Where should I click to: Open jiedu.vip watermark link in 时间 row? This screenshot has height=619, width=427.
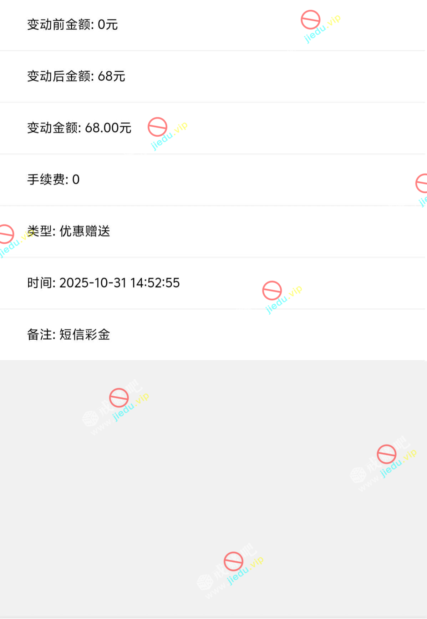coord(284,300)
